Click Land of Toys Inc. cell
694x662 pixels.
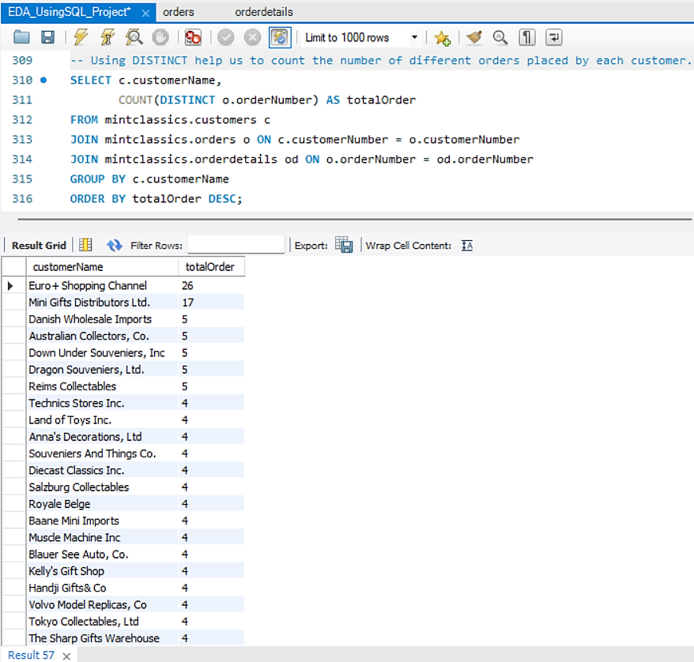point(102,420)
